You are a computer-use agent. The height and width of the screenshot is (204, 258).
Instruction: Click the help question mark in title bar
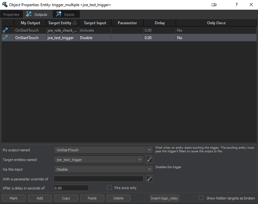236,5
